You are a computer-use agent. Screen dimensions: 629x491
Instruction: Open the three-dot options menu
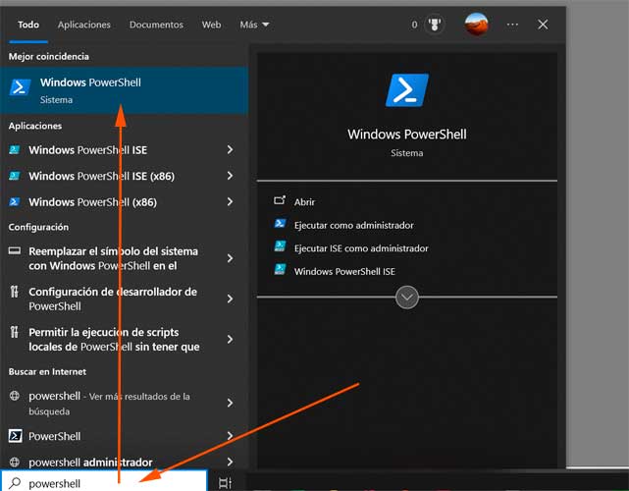point(512,25)
